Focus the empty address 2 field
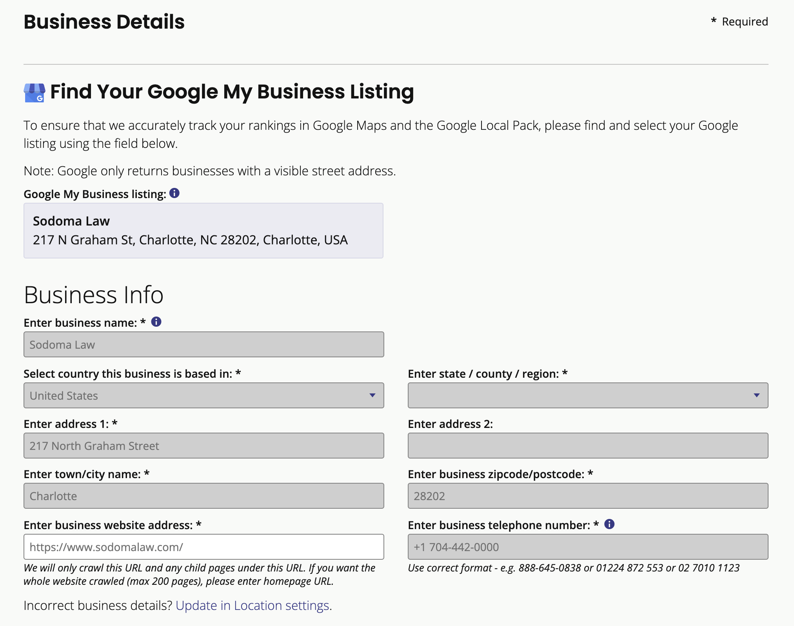 pyautogui.click(x=587, y=446)
